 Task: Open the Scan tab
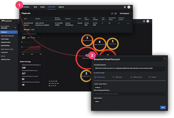35,7
